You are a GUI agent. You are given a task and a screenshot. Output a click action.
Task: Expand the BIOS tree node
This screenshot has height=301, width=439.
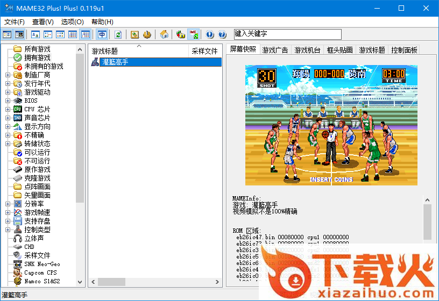(x=8, y=101)
